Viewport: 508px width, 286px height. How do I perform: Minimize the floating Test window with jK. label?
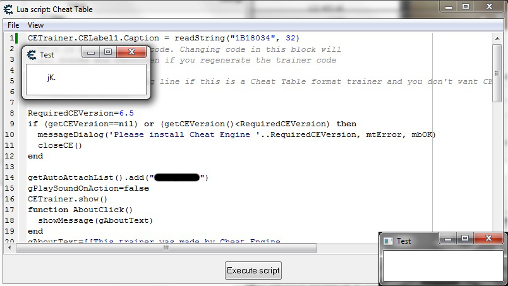coord(91,52)
